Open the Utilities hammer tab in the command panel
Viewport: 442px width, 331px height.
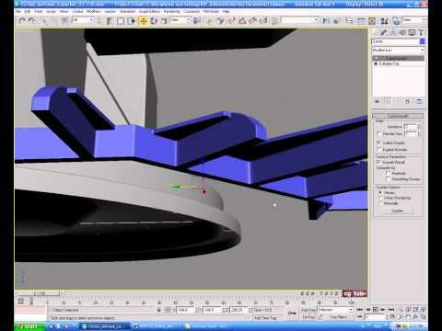pyautogui.click(x=421, y=32)
